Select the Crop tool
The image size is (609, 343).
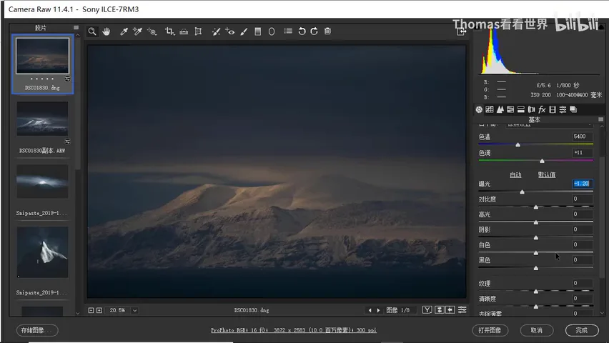(x=169, y=31)
